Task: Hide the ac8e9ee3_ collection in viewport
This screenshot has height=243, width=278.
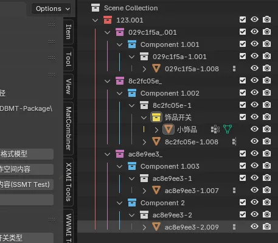Action: [x=254, y=153]
